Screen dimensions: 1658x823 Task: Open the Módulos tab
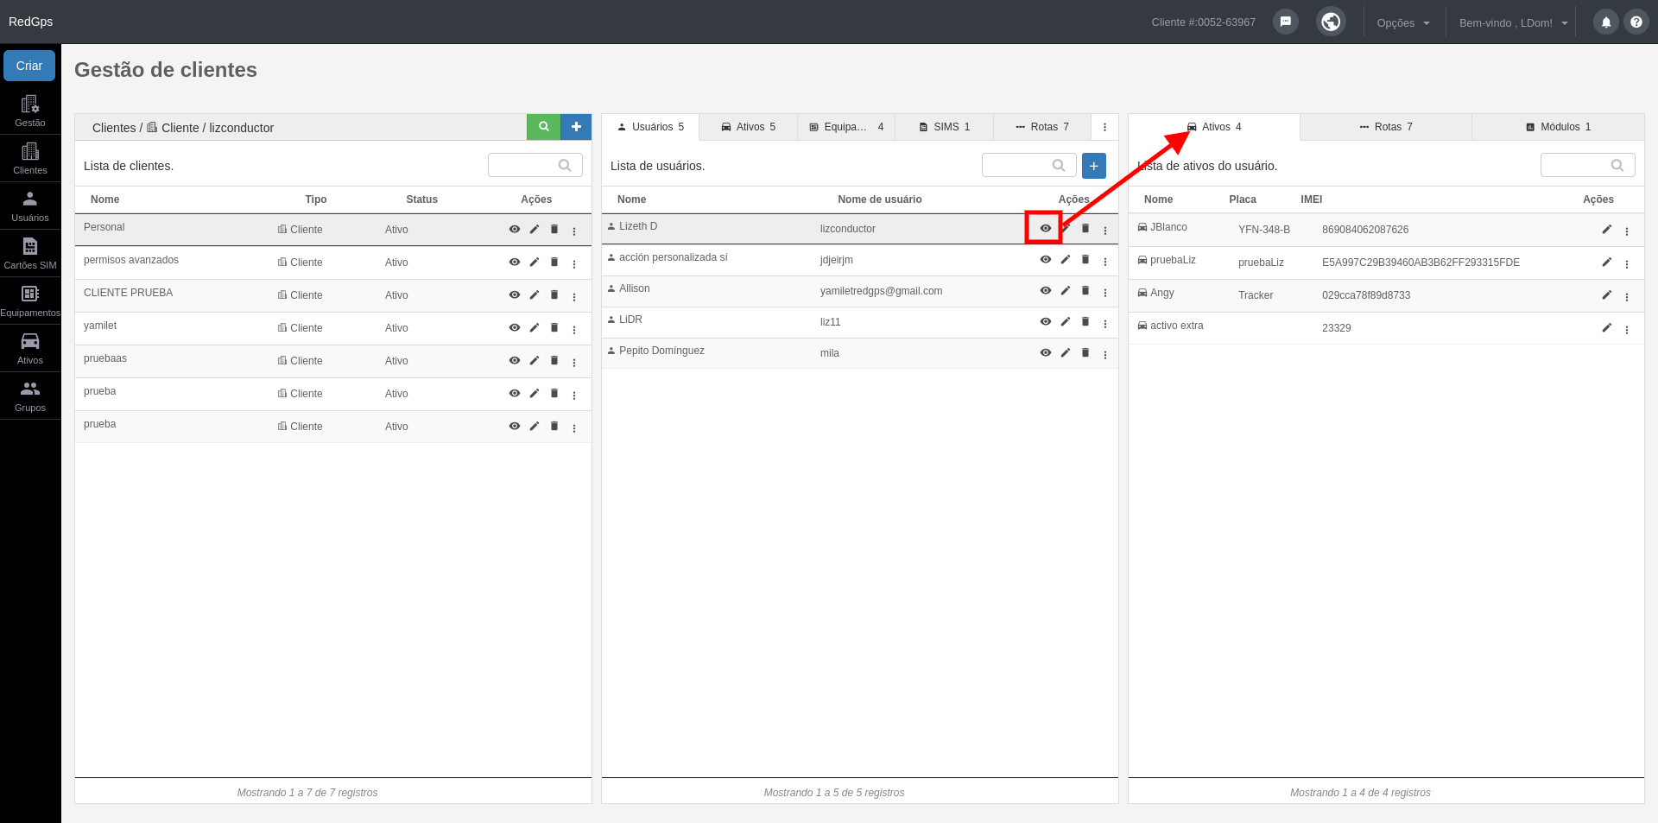[1558, 127]
